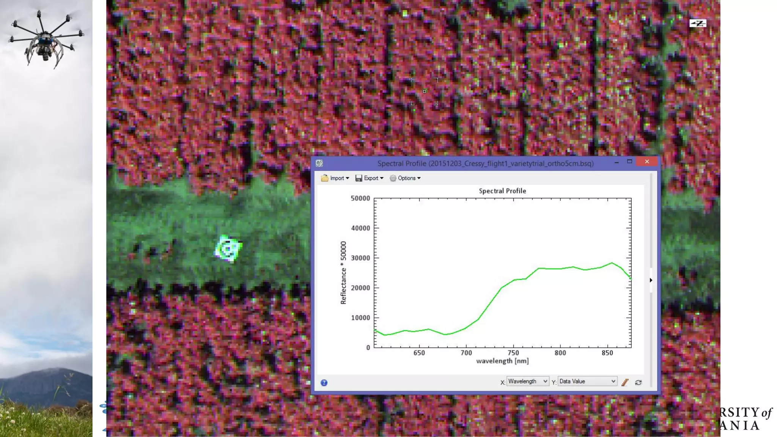The height and width of the screenshot is (437, 777).
Task: Click the crosshair pixel cursor box on image
Action: click(x=425, y=91)
